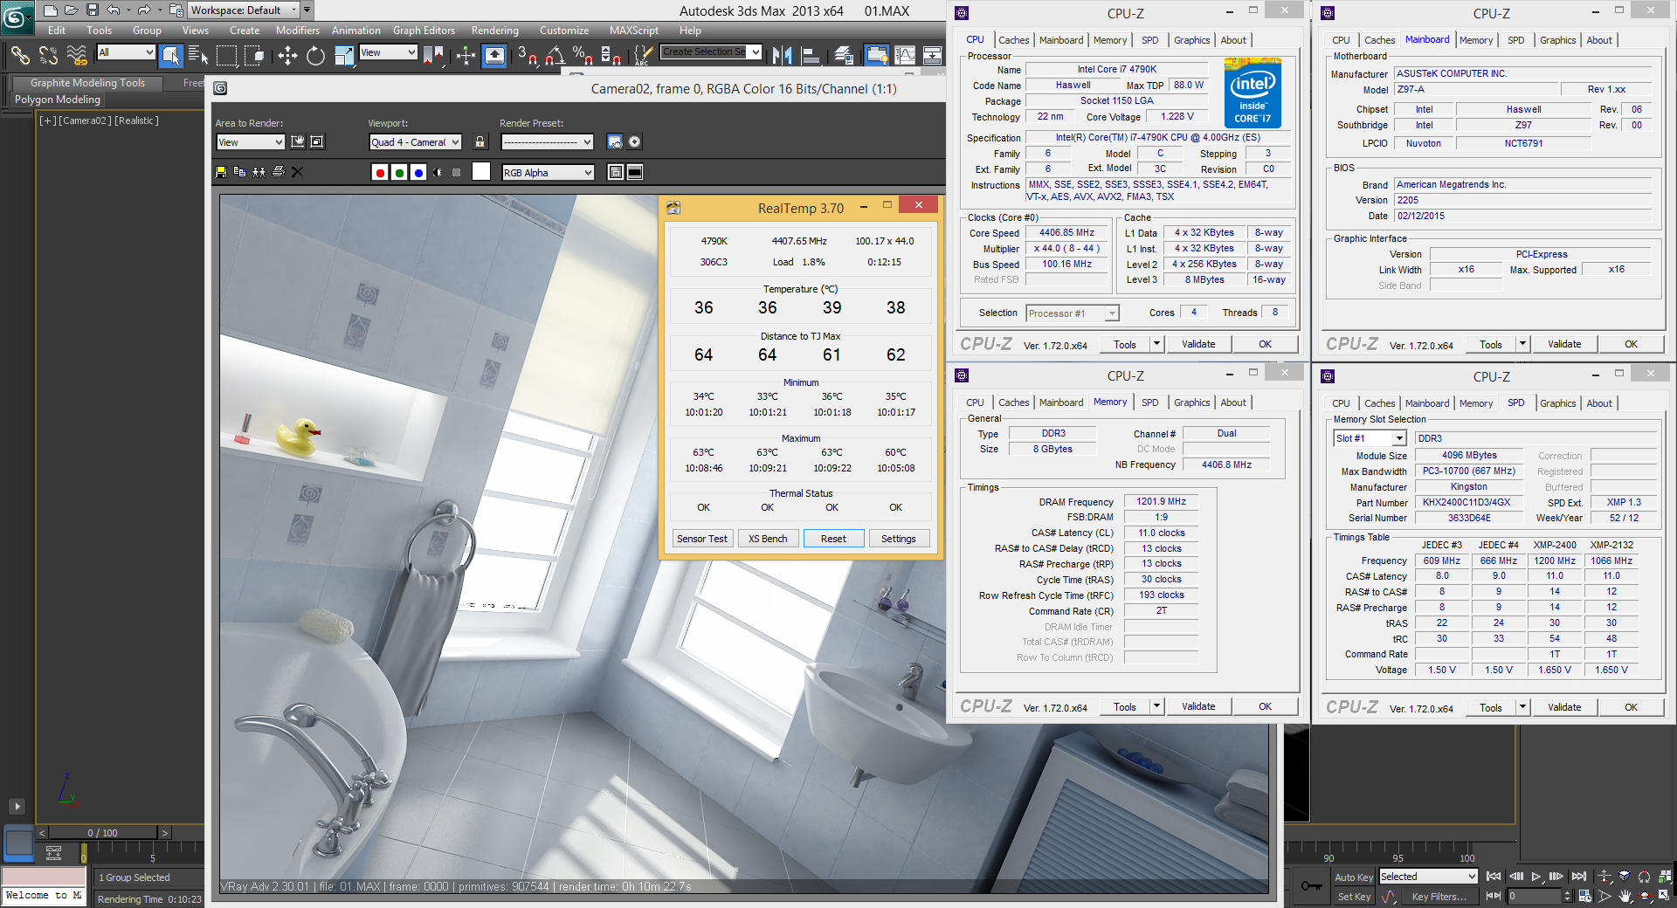Viewport: 1677px width, 908px height.
Task: Save rendered image in frame buffer
Action: click(x=221, y=172)
